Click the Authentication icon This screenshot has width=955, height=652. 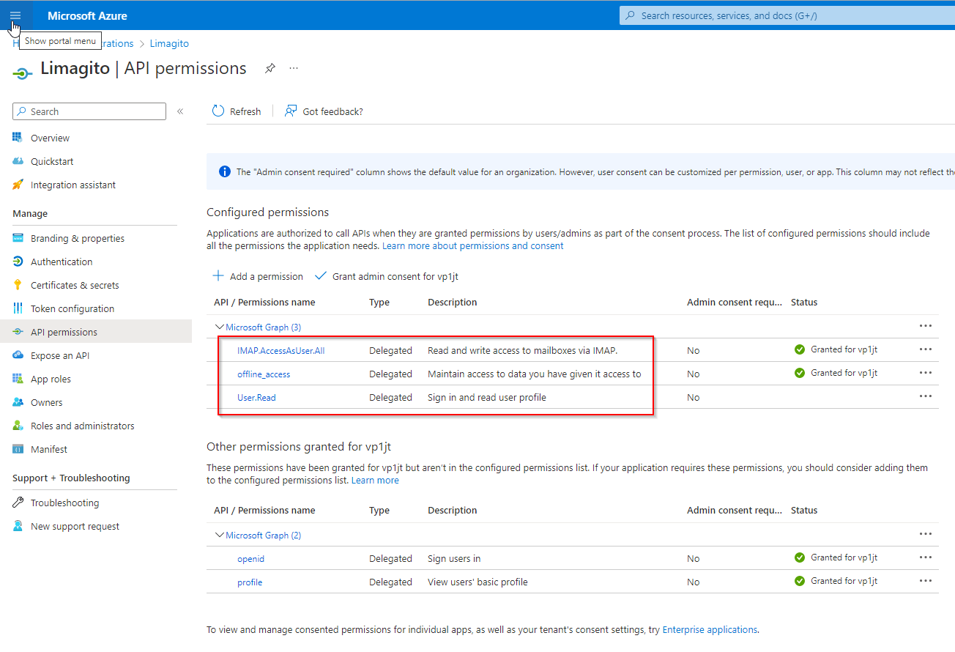(x=18, y=262)
